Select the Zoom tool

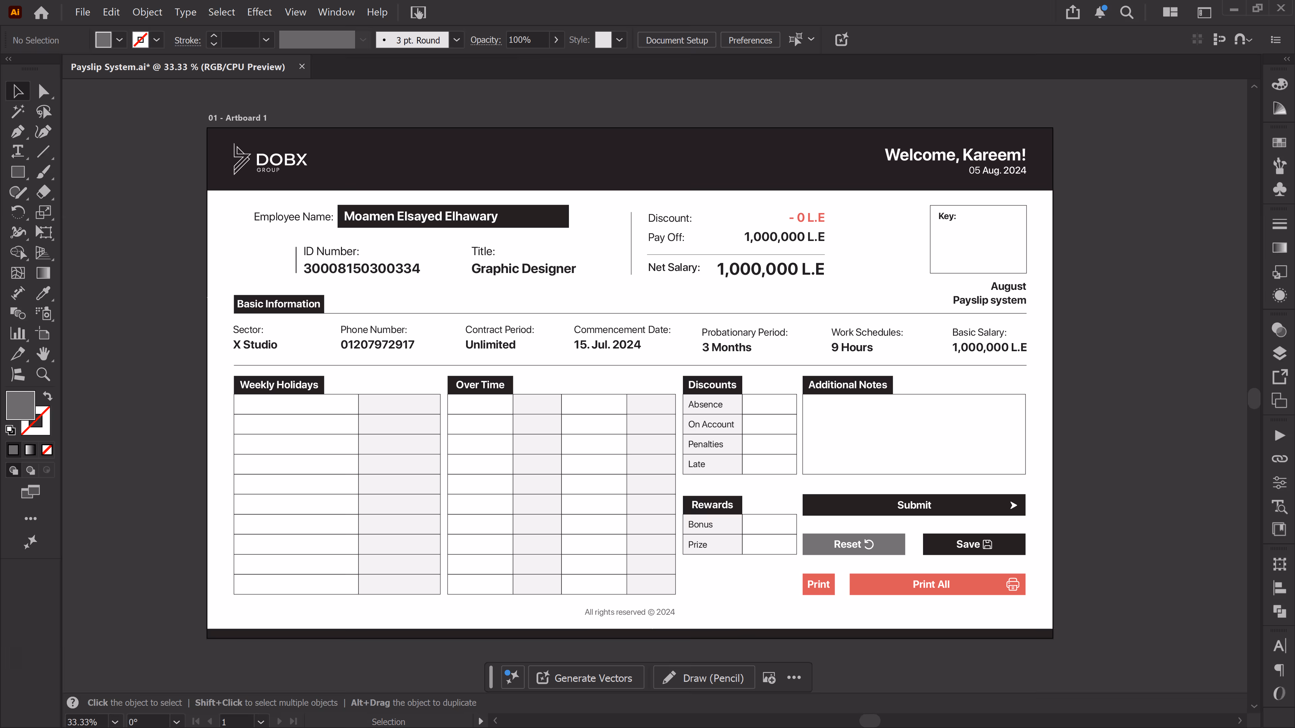[43, 374]
